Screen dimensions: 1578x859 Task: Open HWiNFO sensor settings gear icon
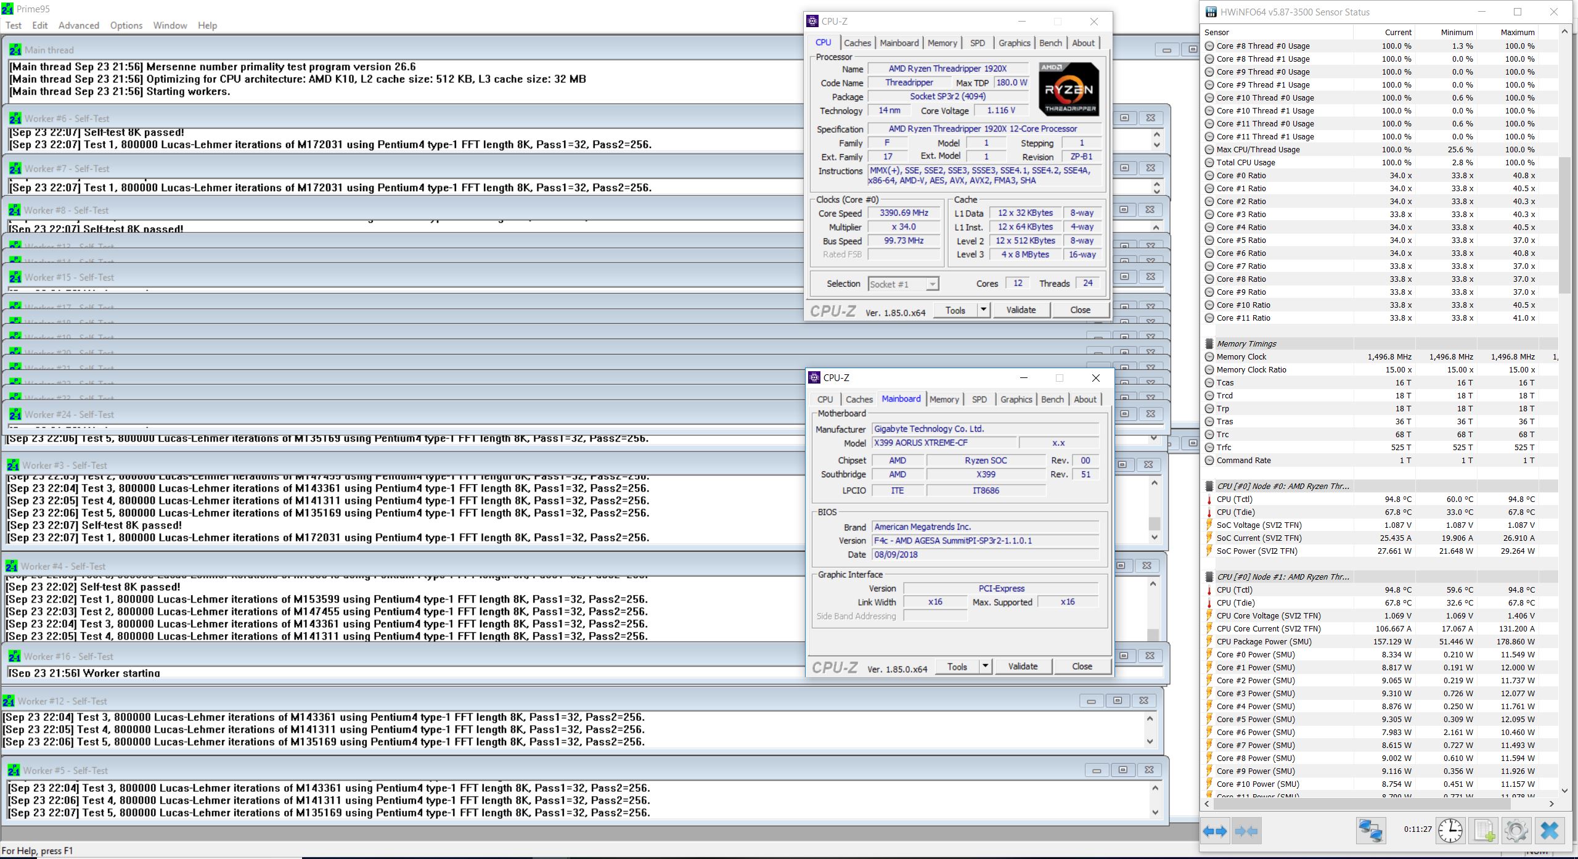click(1516, 831)
